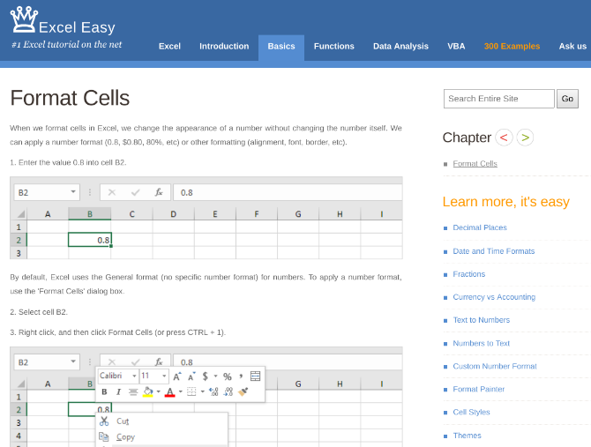Open the borders dropdown arrow
This screenshot has width=591, height=447.
(203, 392)
